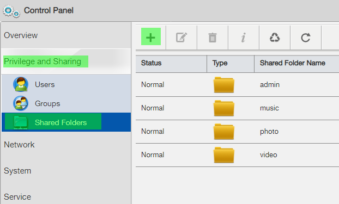Select the admin shared folder row
Image resolution: width=339 pixels, height=204 pixels.
point(238,85)
